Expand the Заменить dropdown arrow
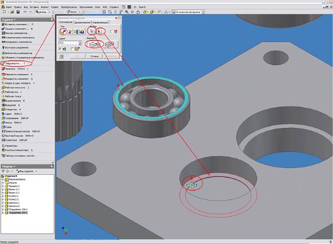333x244 pixels. pyautogui.click(x=28, y=69)
